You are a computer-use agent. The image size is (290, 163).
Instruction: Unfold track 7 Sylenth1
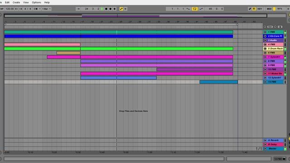coord(265,57)
